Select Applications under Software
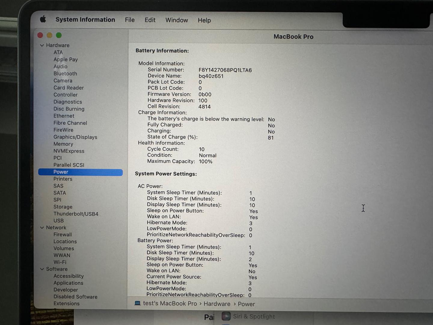 tap(68, 283)
